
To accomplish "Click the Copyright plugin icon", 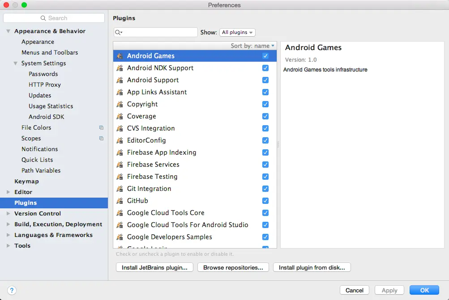I will point(120,104).
